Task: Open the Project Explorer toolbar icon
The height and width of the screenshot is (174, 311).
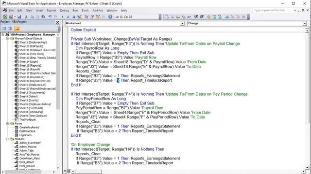Action: point(86,17)
